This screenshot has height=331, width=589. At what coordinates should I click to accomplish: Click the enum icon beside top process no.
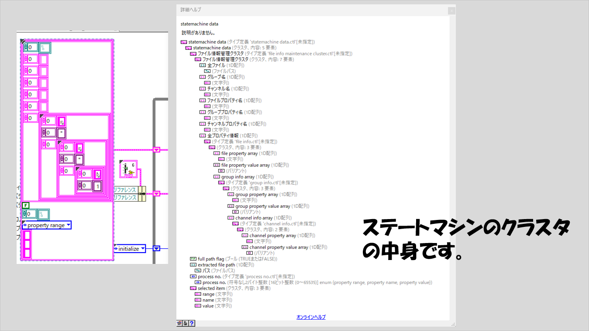193,277
